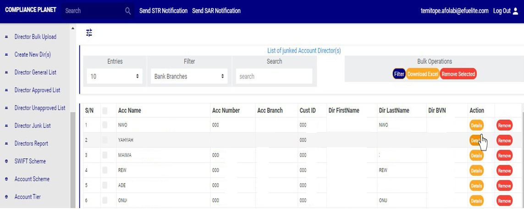Click the icon beside Director Bulk Upload

pos(6,37)
